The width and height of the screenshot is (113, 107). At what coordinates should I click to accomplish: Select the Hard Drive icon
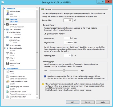pos(10,32)
